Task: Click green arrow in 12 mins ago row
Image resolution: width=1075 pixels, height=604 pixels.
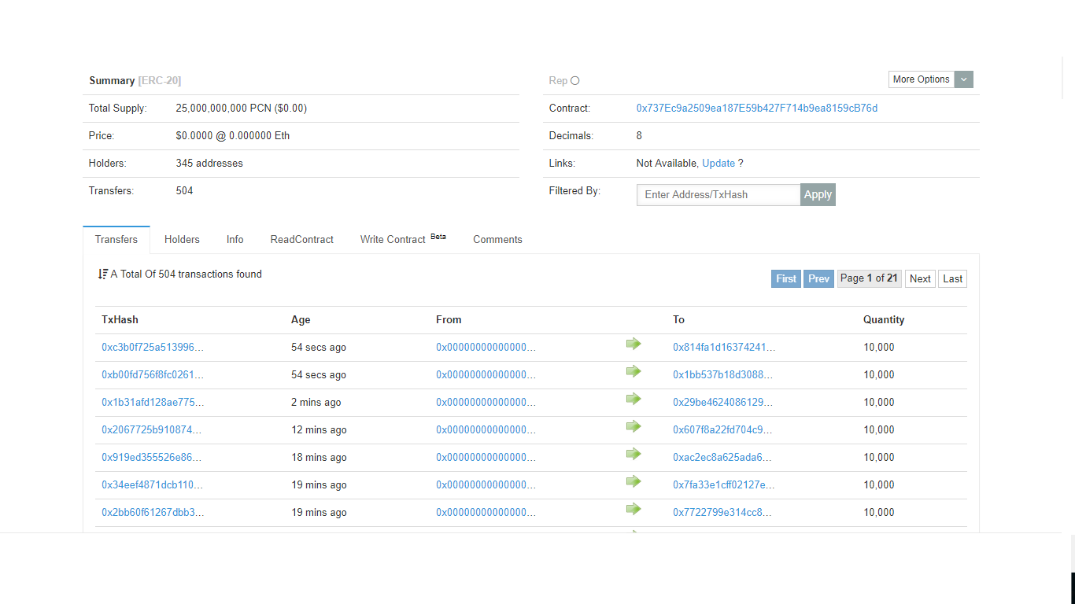Action: click(x=634, y=426)
